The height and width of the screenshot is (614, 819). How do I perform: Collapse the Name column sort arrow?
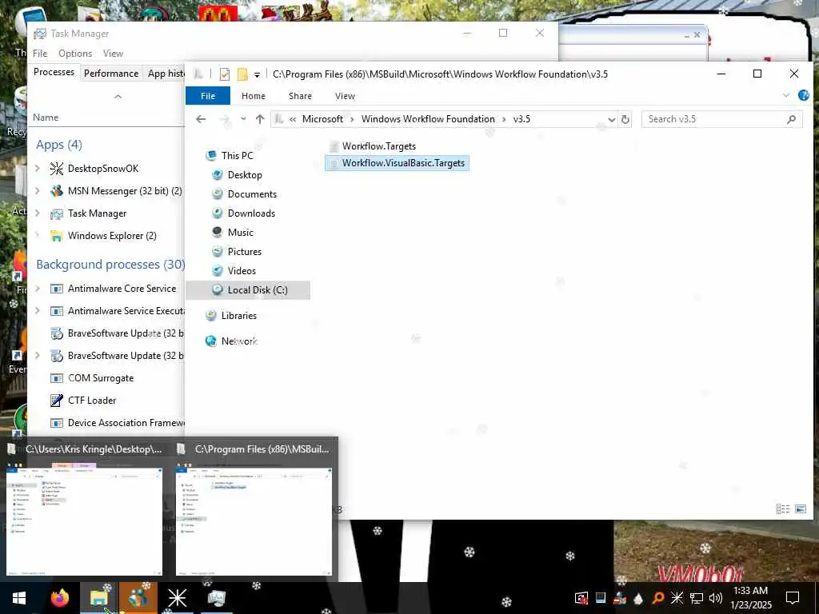click(x=118, y=97)
